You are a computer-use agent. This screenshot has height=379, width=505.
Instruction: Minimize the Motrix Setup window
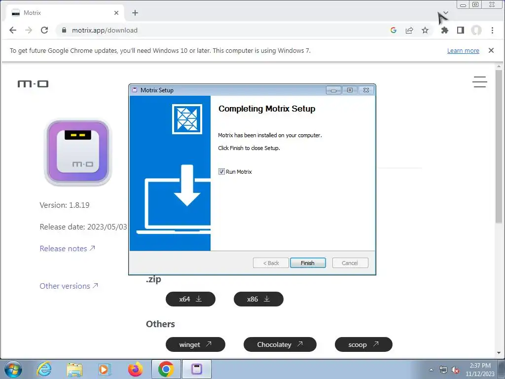(x=333, y=90)
